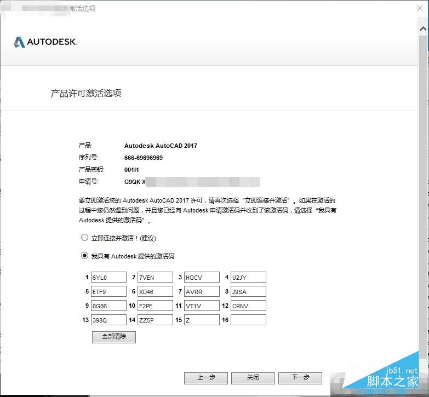Image resolution: width=429 pixels, height=397 pixels.
Task: Select 'I have an activation code from Autodesk' radio
Action: (84, 256)
